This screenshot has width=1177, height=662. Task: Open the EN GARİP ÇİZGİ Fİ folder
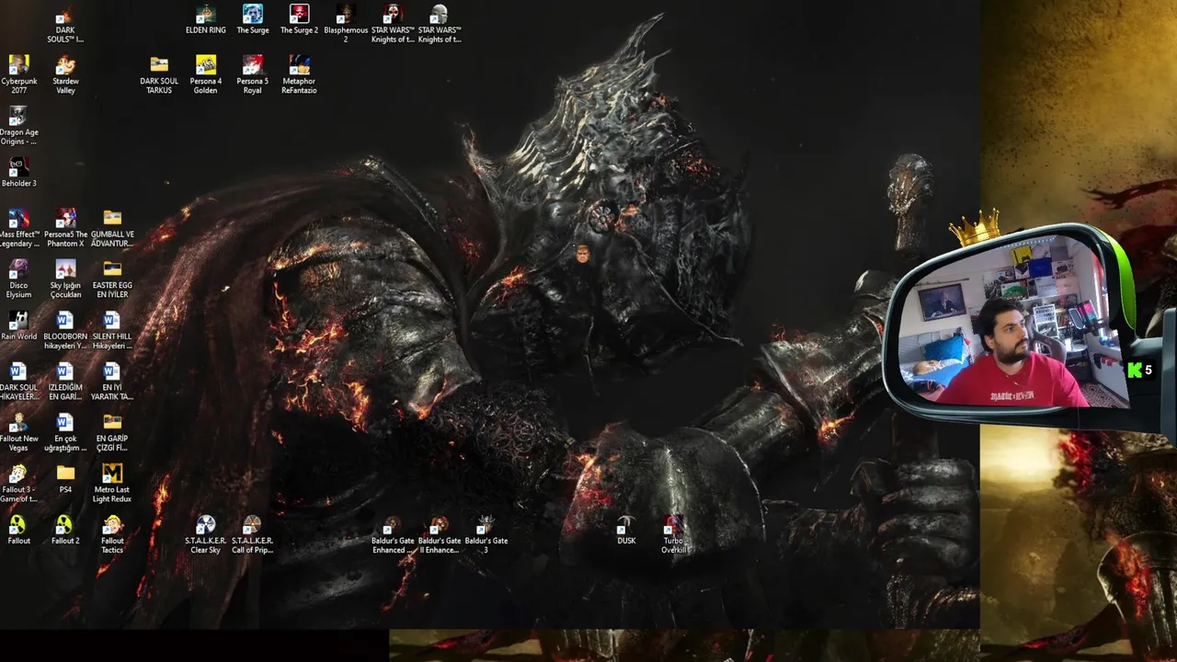click(112, 433)
